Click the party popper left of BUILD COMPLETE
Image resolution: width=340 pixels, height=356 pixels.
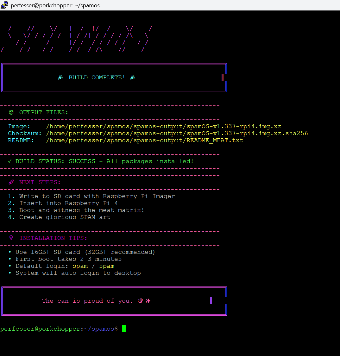(60, 77)
